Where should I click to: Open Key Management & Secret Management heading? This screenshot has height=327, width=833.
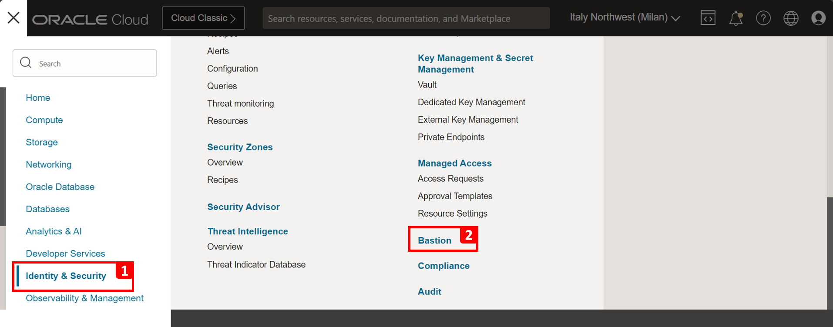pos(475,63)
